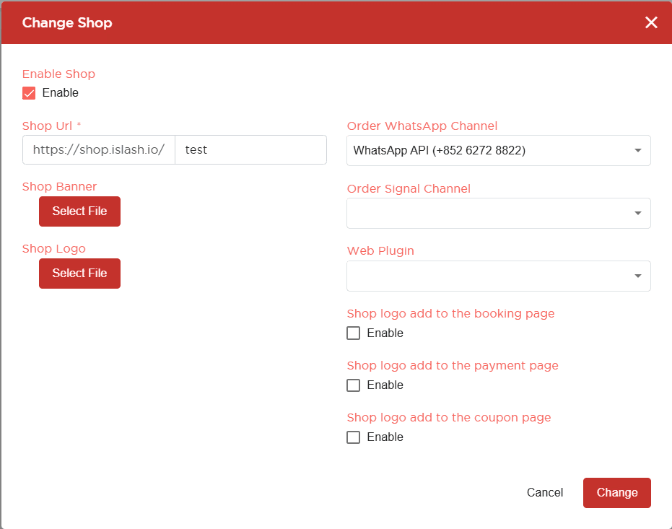Click the Web Plugin dropdown arrow
Image resolution: width=672 pixels, height=529 pixels.
click(638, 276)
